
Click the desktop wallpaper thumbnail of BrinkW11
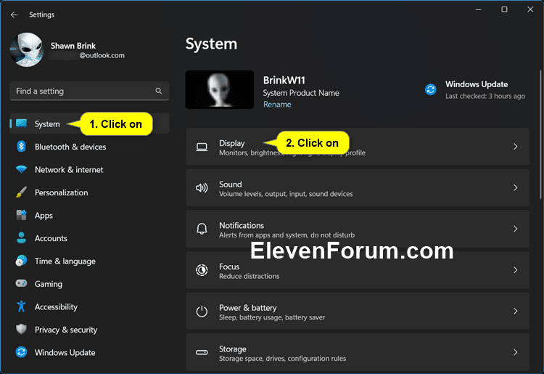click(220, 89)
